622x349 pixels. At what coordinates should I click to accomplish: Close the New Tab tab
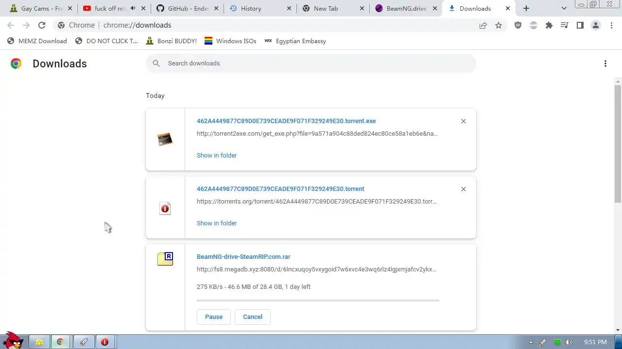coord(362,8)
